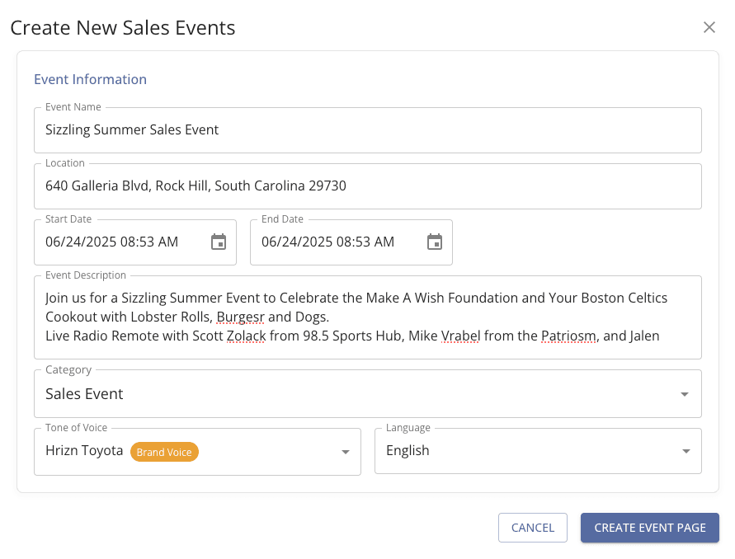
Task: Click Create Event Page button
Action: pyautogui.click(x=649, y=528)
